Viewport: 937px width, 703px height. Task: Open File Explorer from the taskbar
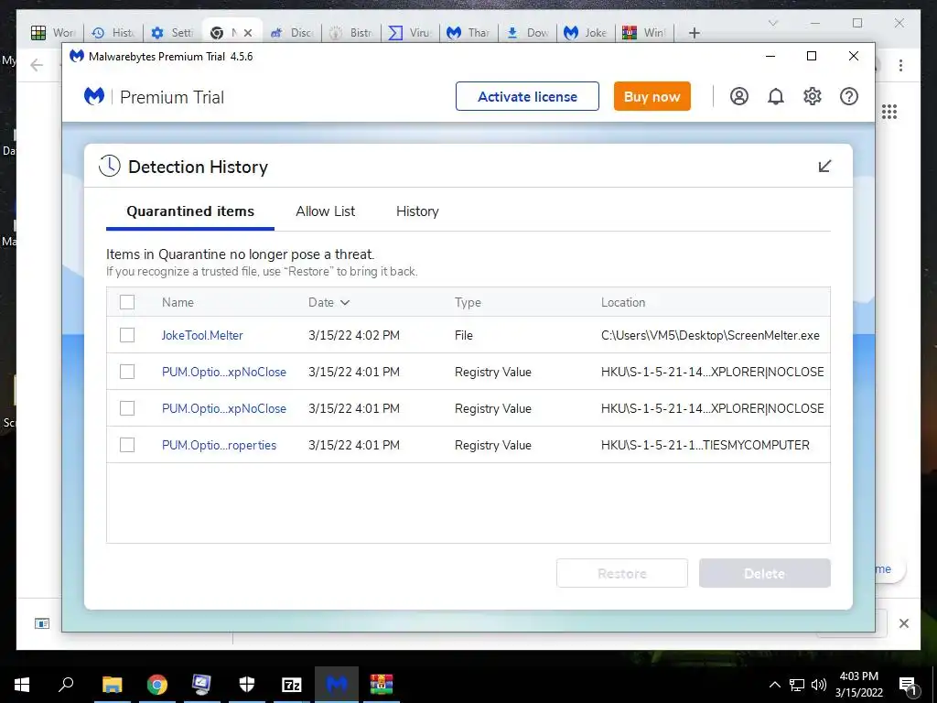pos(112,685)
